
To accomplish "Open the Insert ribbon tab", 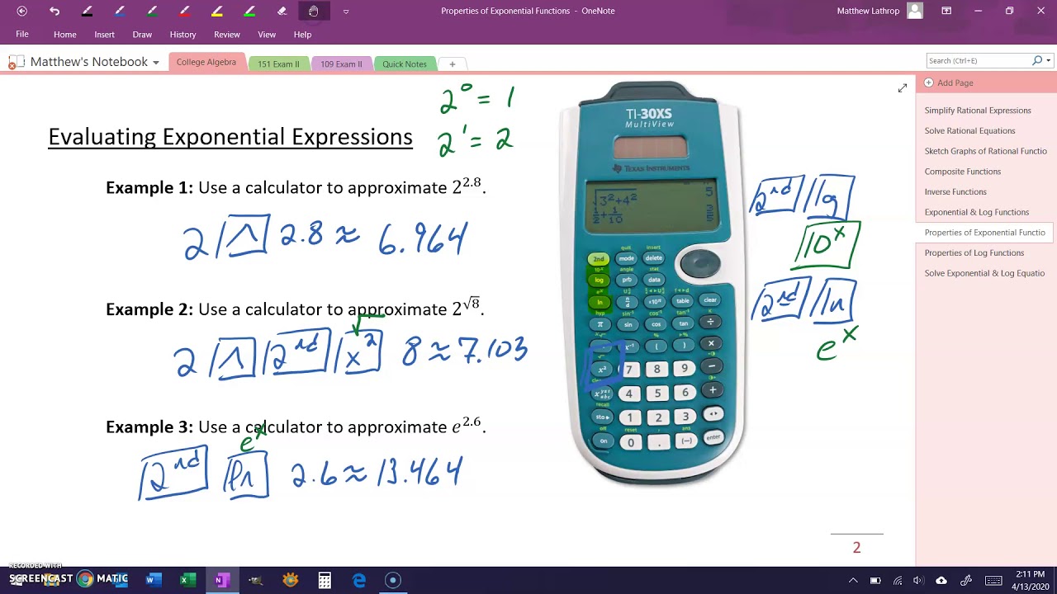I will tap(105, 35).
